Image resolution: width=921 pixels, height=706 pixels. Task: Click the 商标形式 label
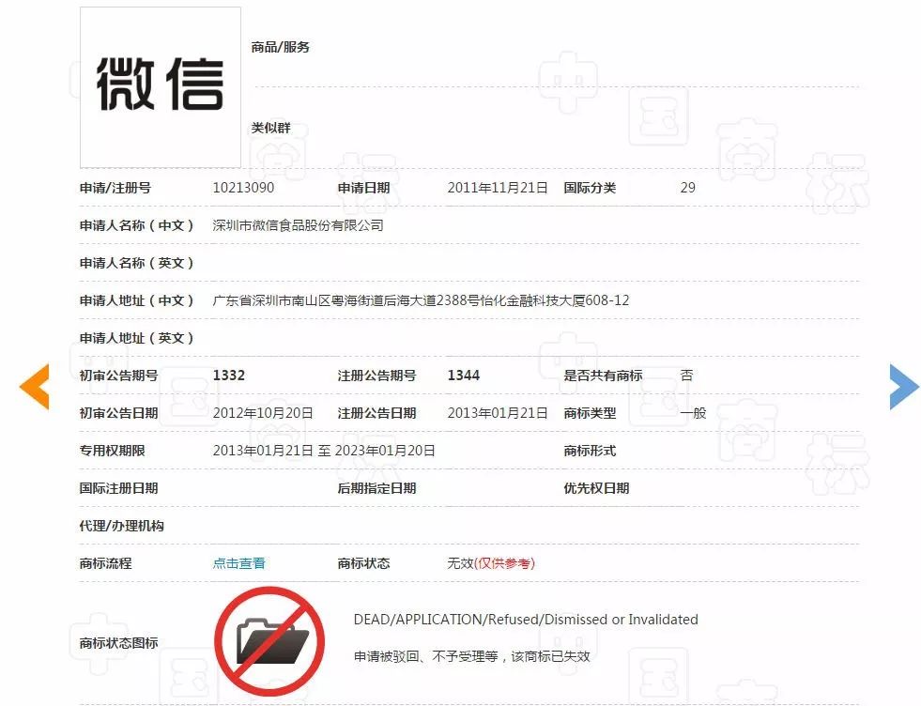click(590, 451)
